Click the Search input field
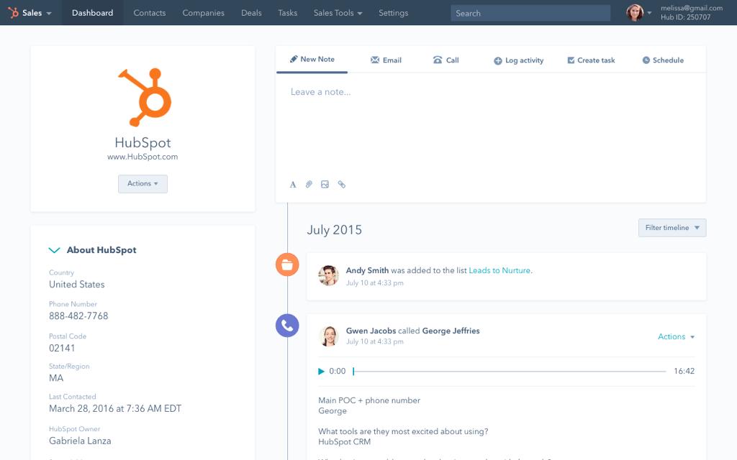 tap(530, 13)
